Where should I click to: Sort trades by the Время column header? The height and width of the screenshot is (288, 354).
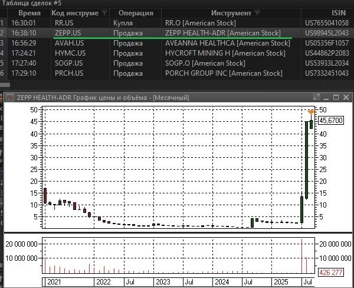[x=29, y=12]
